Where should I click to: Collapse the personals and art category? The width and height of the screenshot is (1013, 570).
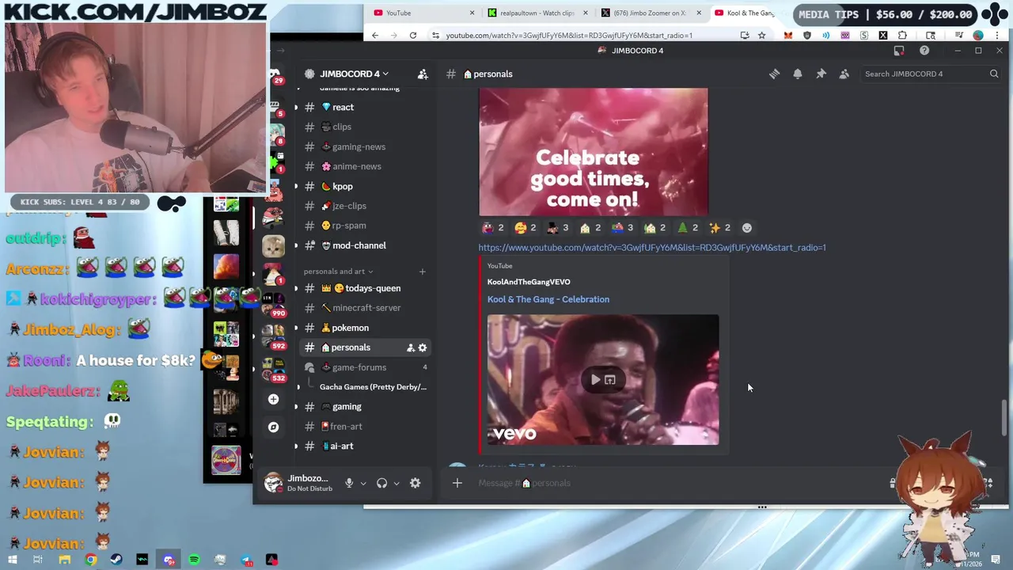coord(338,272)
